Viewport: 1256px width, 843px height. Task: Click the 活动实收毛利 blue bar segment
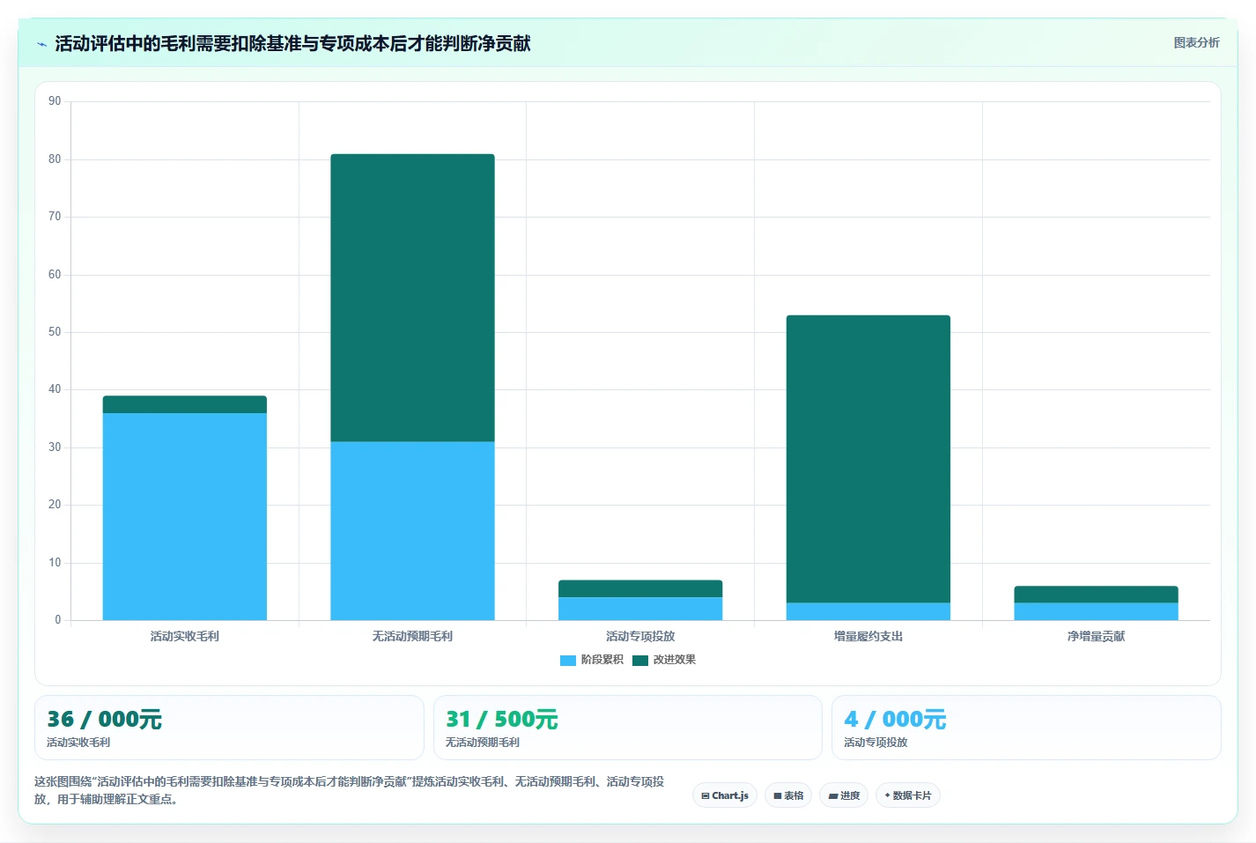point(185,516)
